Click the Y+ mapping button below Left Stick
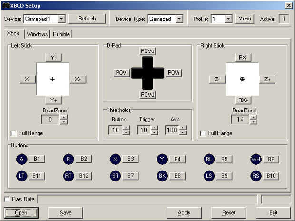295x221 pixels. (53, 100)
